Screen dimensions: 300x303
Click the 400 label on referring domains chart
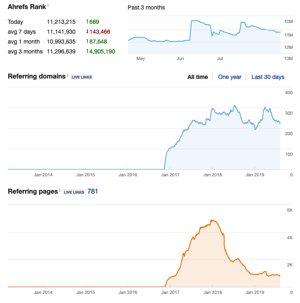(x=289, y=93)
